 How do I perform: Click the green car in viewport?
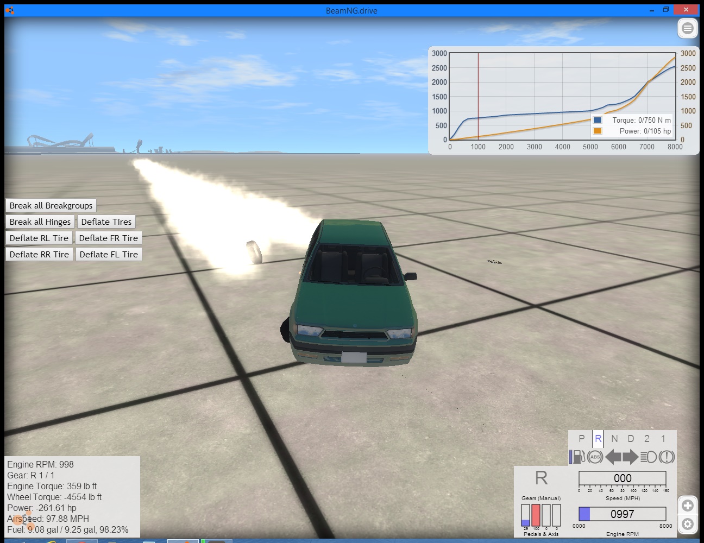point(354,293)
